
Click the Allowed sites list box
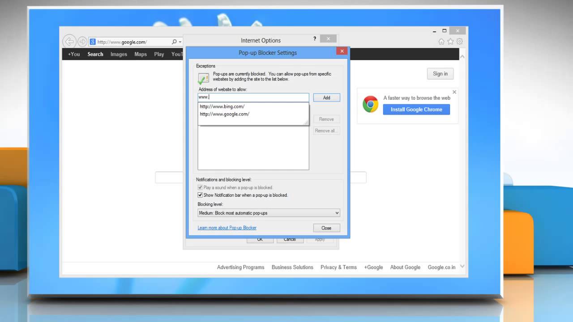click(x=253, y=148)
